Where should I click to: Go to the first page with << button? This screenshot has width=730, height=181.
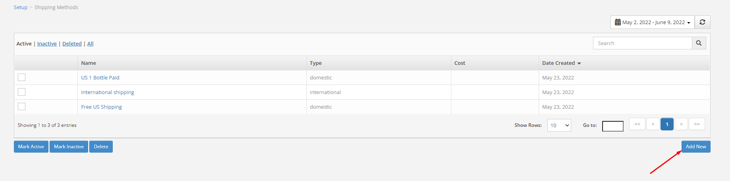click(637, 124)
